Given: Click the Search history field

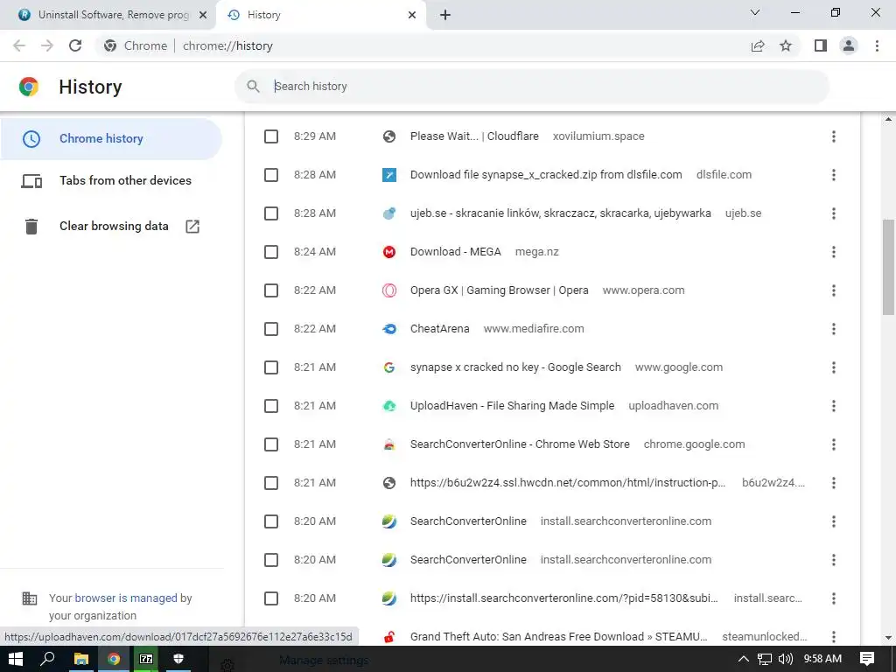Looking at the screenshot, I should (531, 87).
